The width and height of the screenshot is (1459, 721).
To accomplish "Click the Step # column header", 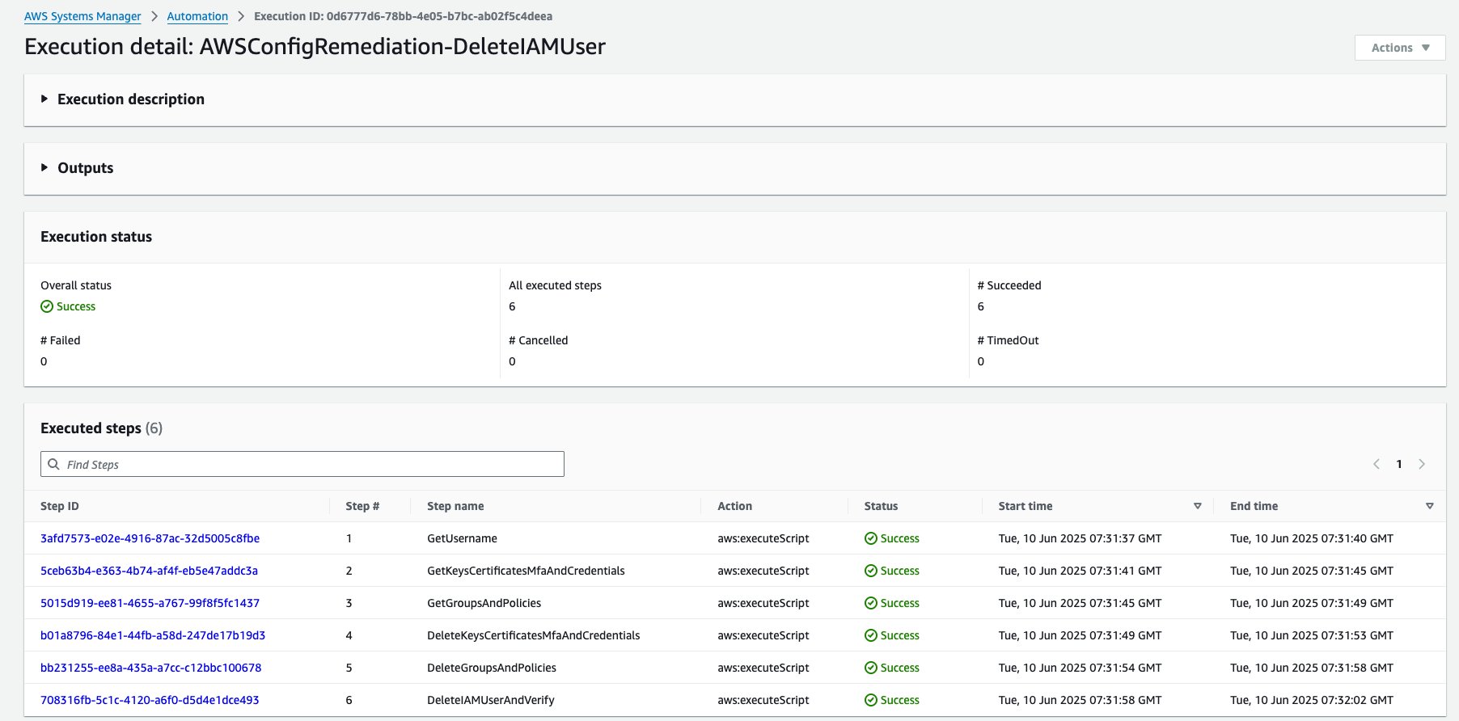I will 362,506.
